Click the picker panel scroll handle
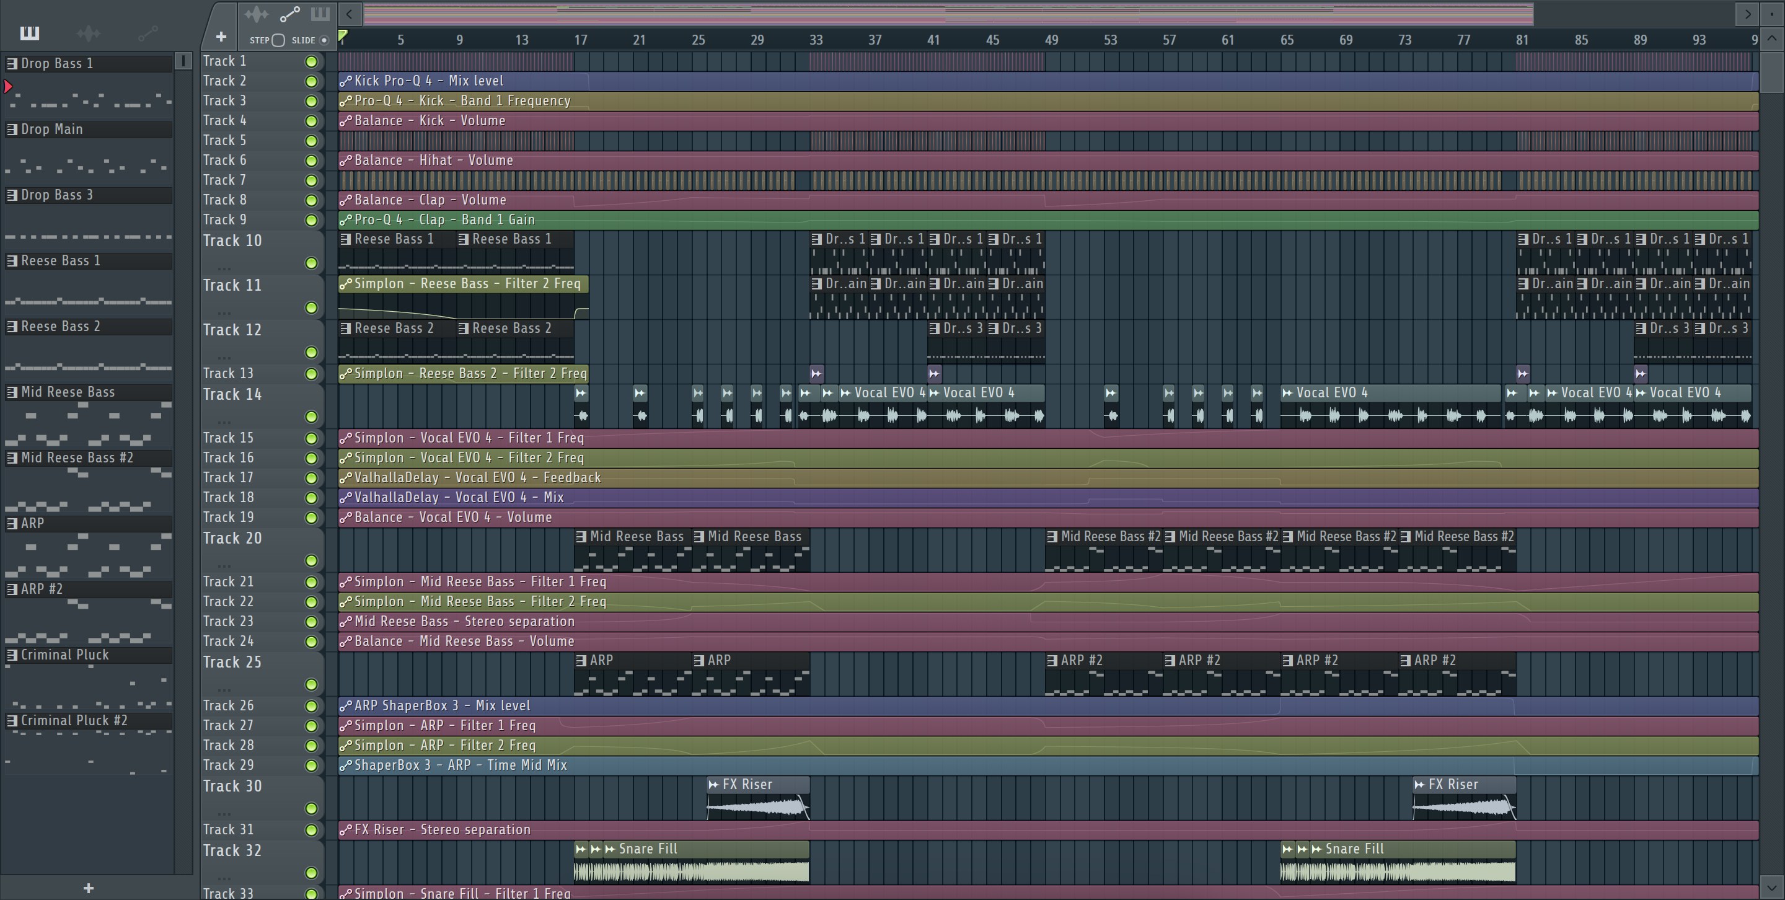 [183, 61]
